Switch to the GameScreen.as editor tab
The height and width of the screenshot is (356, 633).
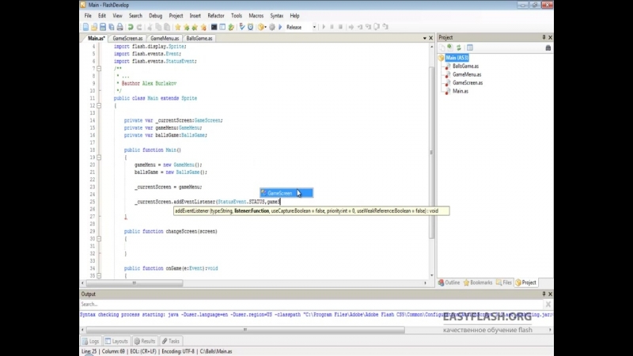pos(127,38)
